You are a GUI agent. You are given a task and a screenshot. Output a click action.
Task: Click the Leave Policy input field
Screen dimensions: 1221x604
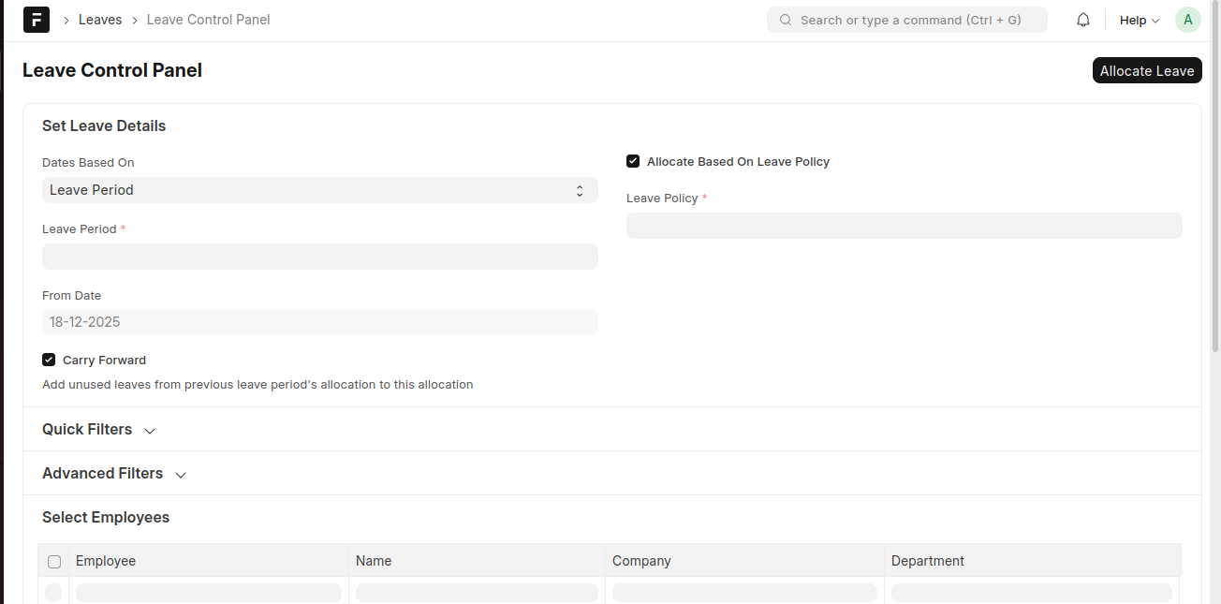pyautogui.click(x=904, y=226)
